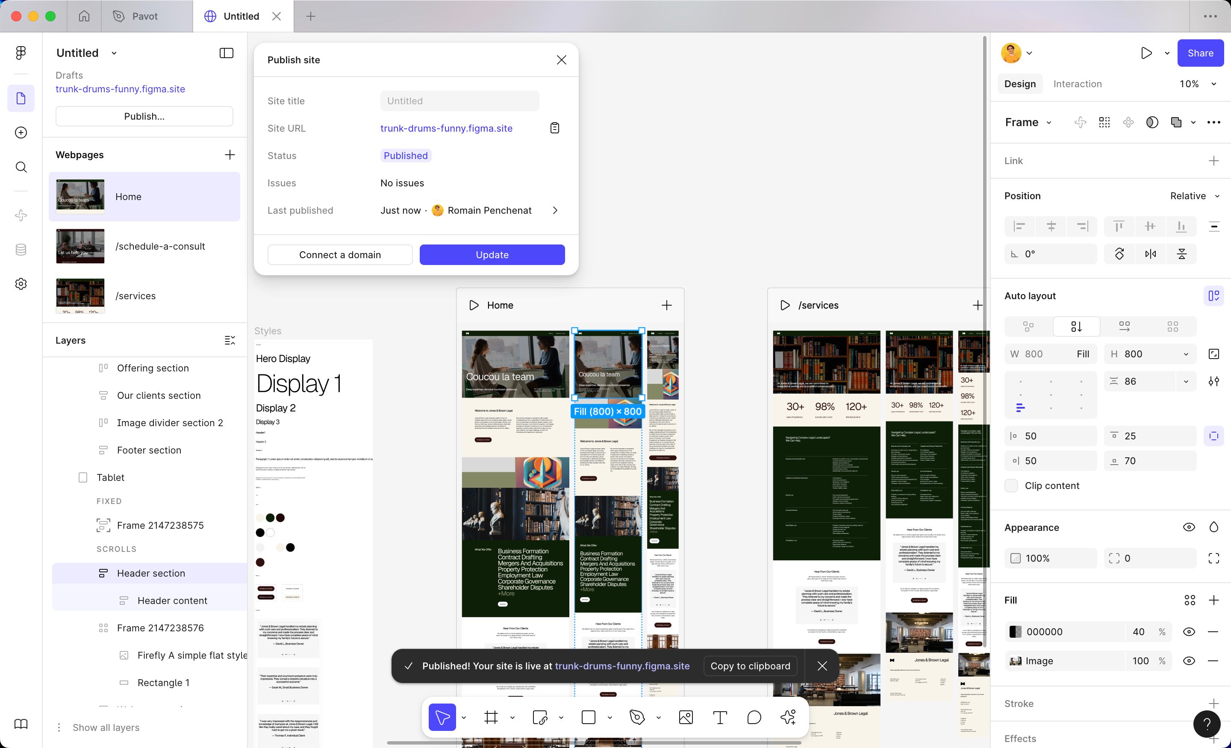Open the AI actions sparkle tool

coord(788,718)
